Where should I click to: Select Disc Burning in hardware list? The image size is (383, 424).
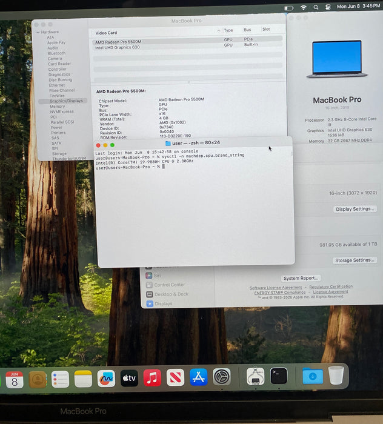[x=61, y=80]
